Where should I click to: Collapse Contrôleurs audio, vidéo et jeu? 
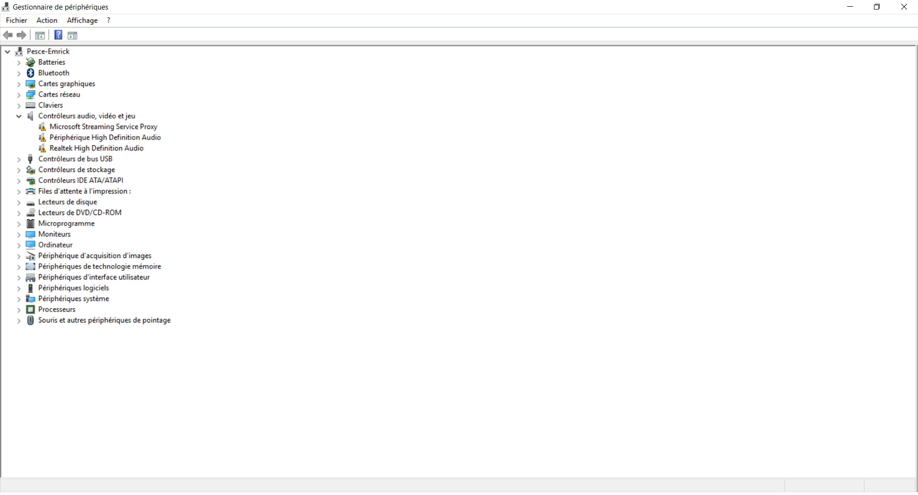coord(19,116)
